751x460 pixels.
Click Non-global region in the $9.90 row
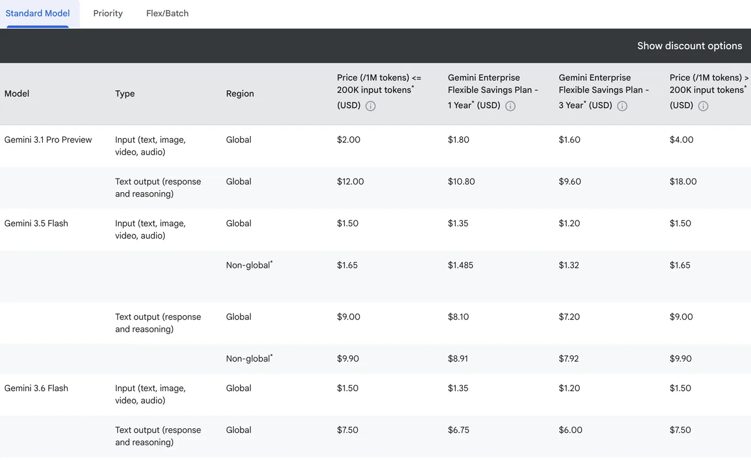click(249, 358)
